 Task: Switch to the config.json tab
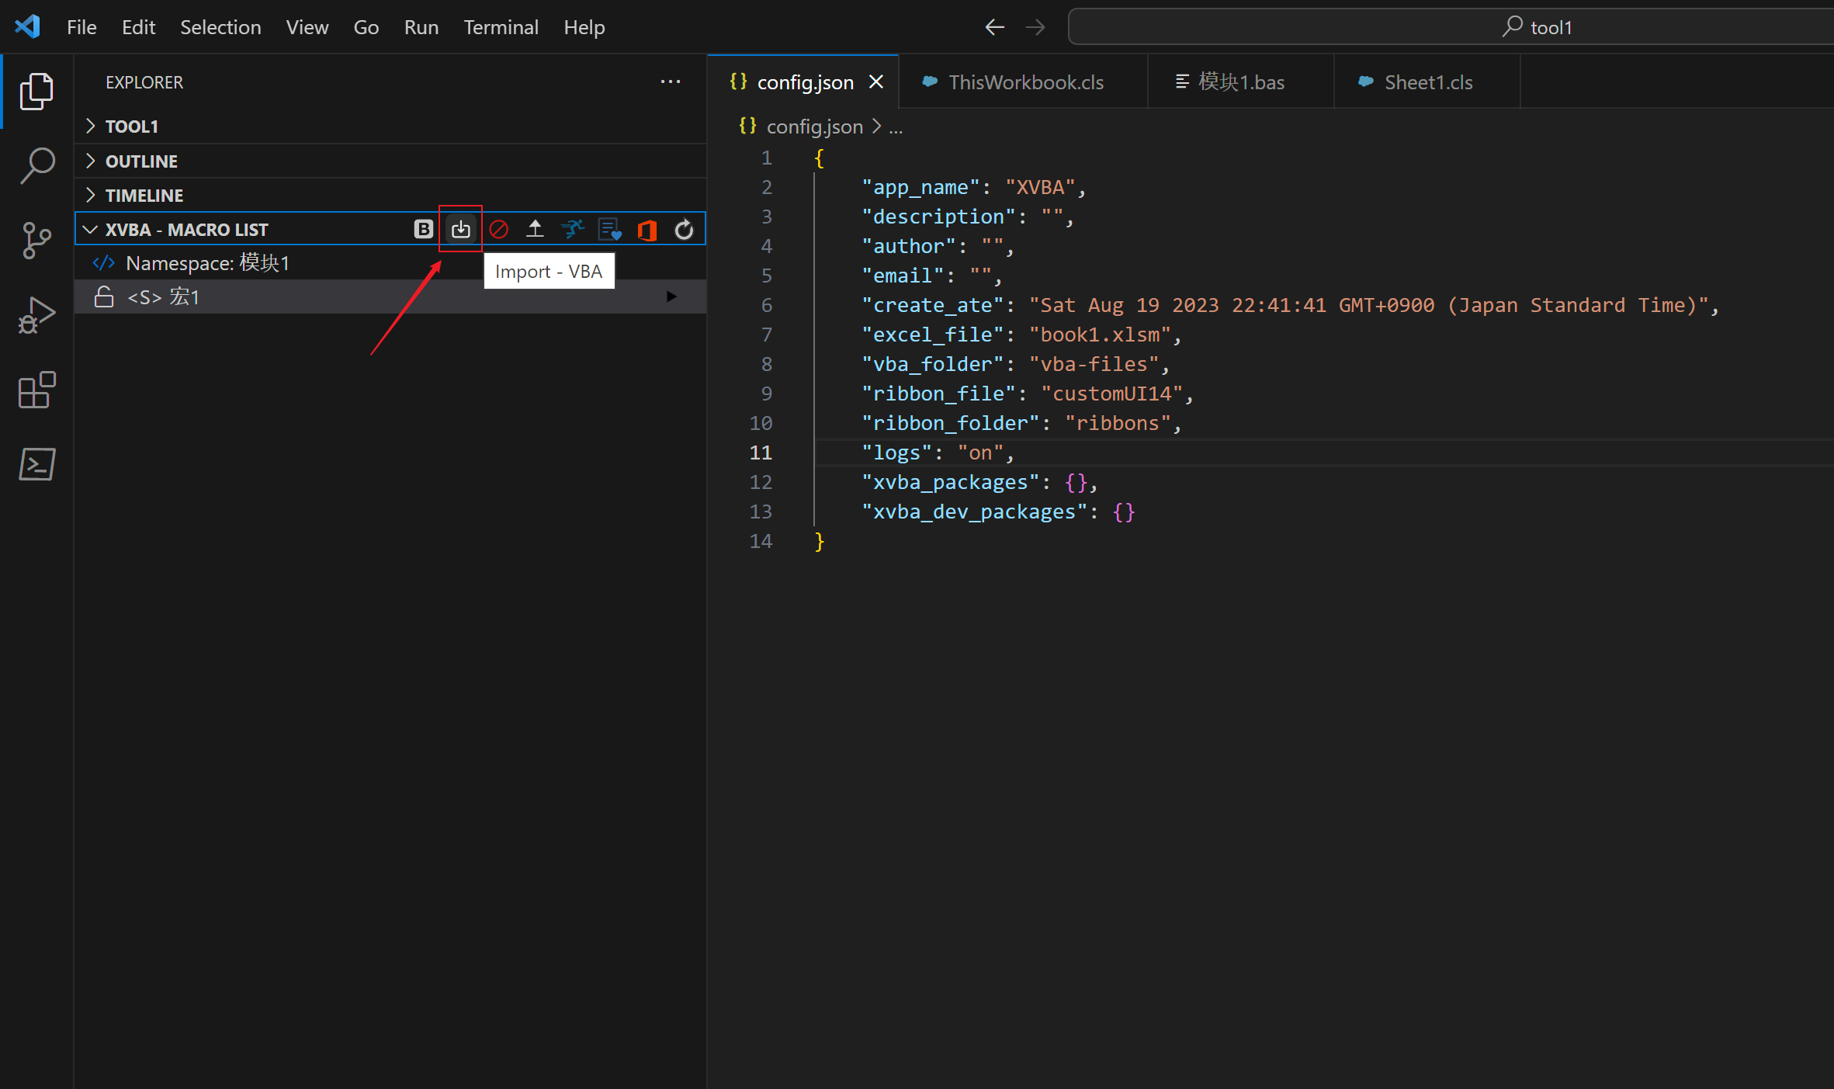pos(803,82)
